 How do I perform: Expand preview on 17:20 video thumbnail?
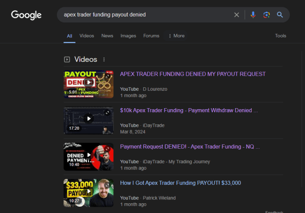tap(107, 113)
